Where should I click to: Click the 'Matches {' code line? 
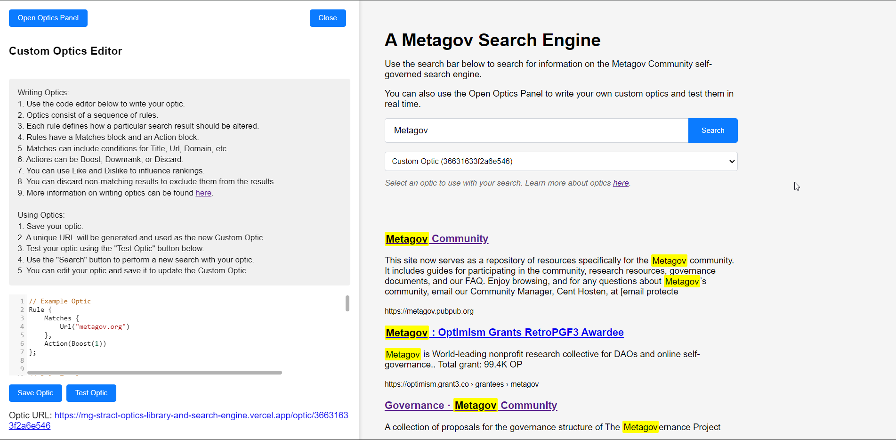(62, 318)
